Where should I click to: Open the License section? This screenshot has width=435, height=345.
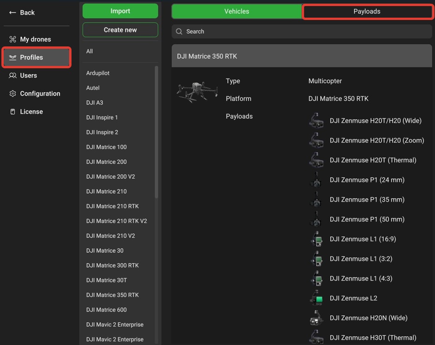click(32, 111)
